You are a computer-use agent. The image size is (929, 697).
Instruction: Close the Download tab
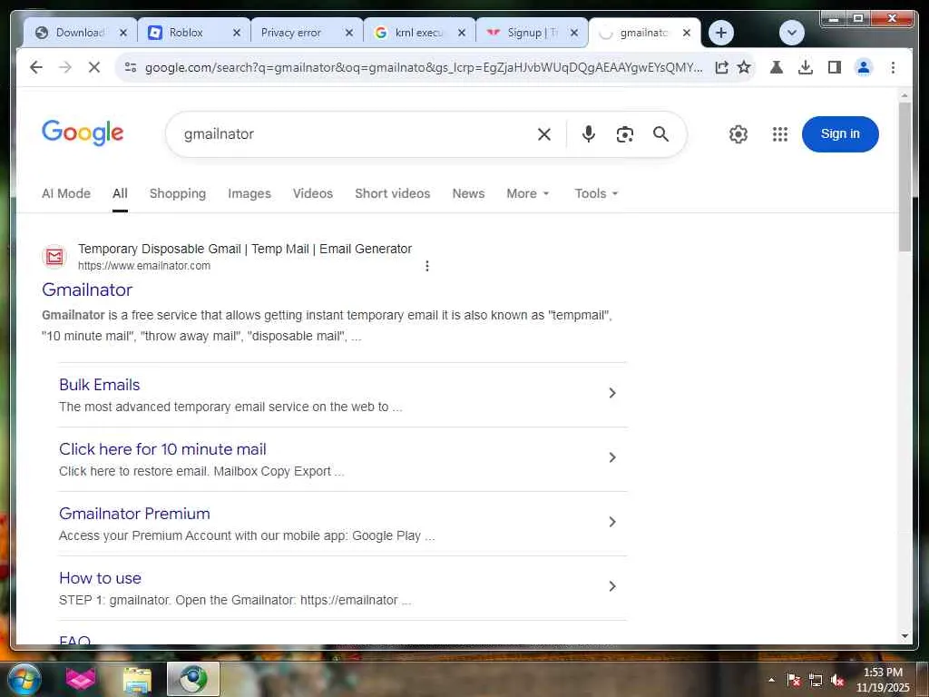(123, 33)
